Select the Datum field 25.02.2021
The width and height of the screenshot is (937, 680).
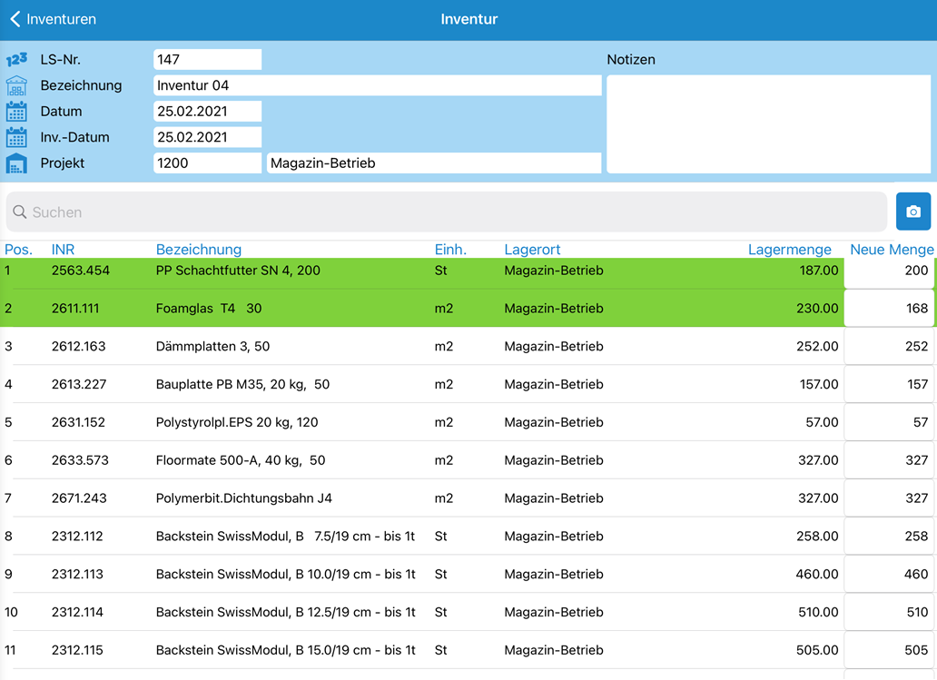(207, 111)
